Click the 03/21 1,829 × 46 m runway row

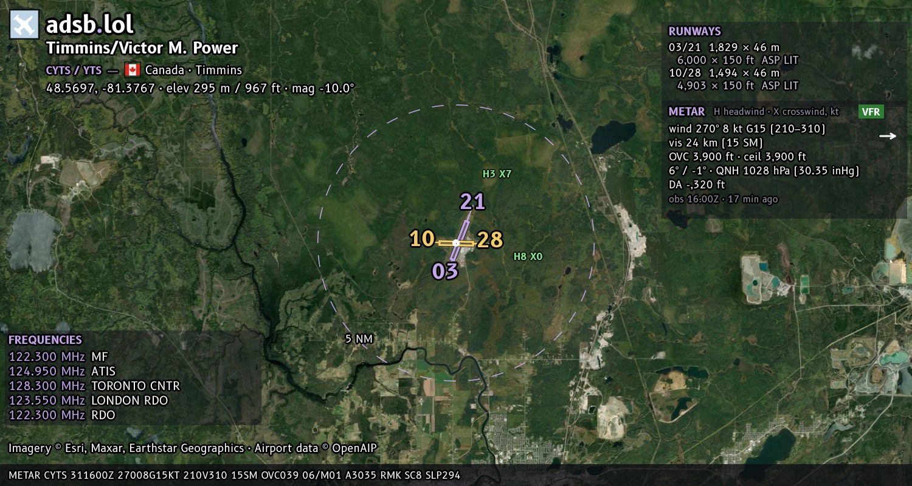(724, 47)
